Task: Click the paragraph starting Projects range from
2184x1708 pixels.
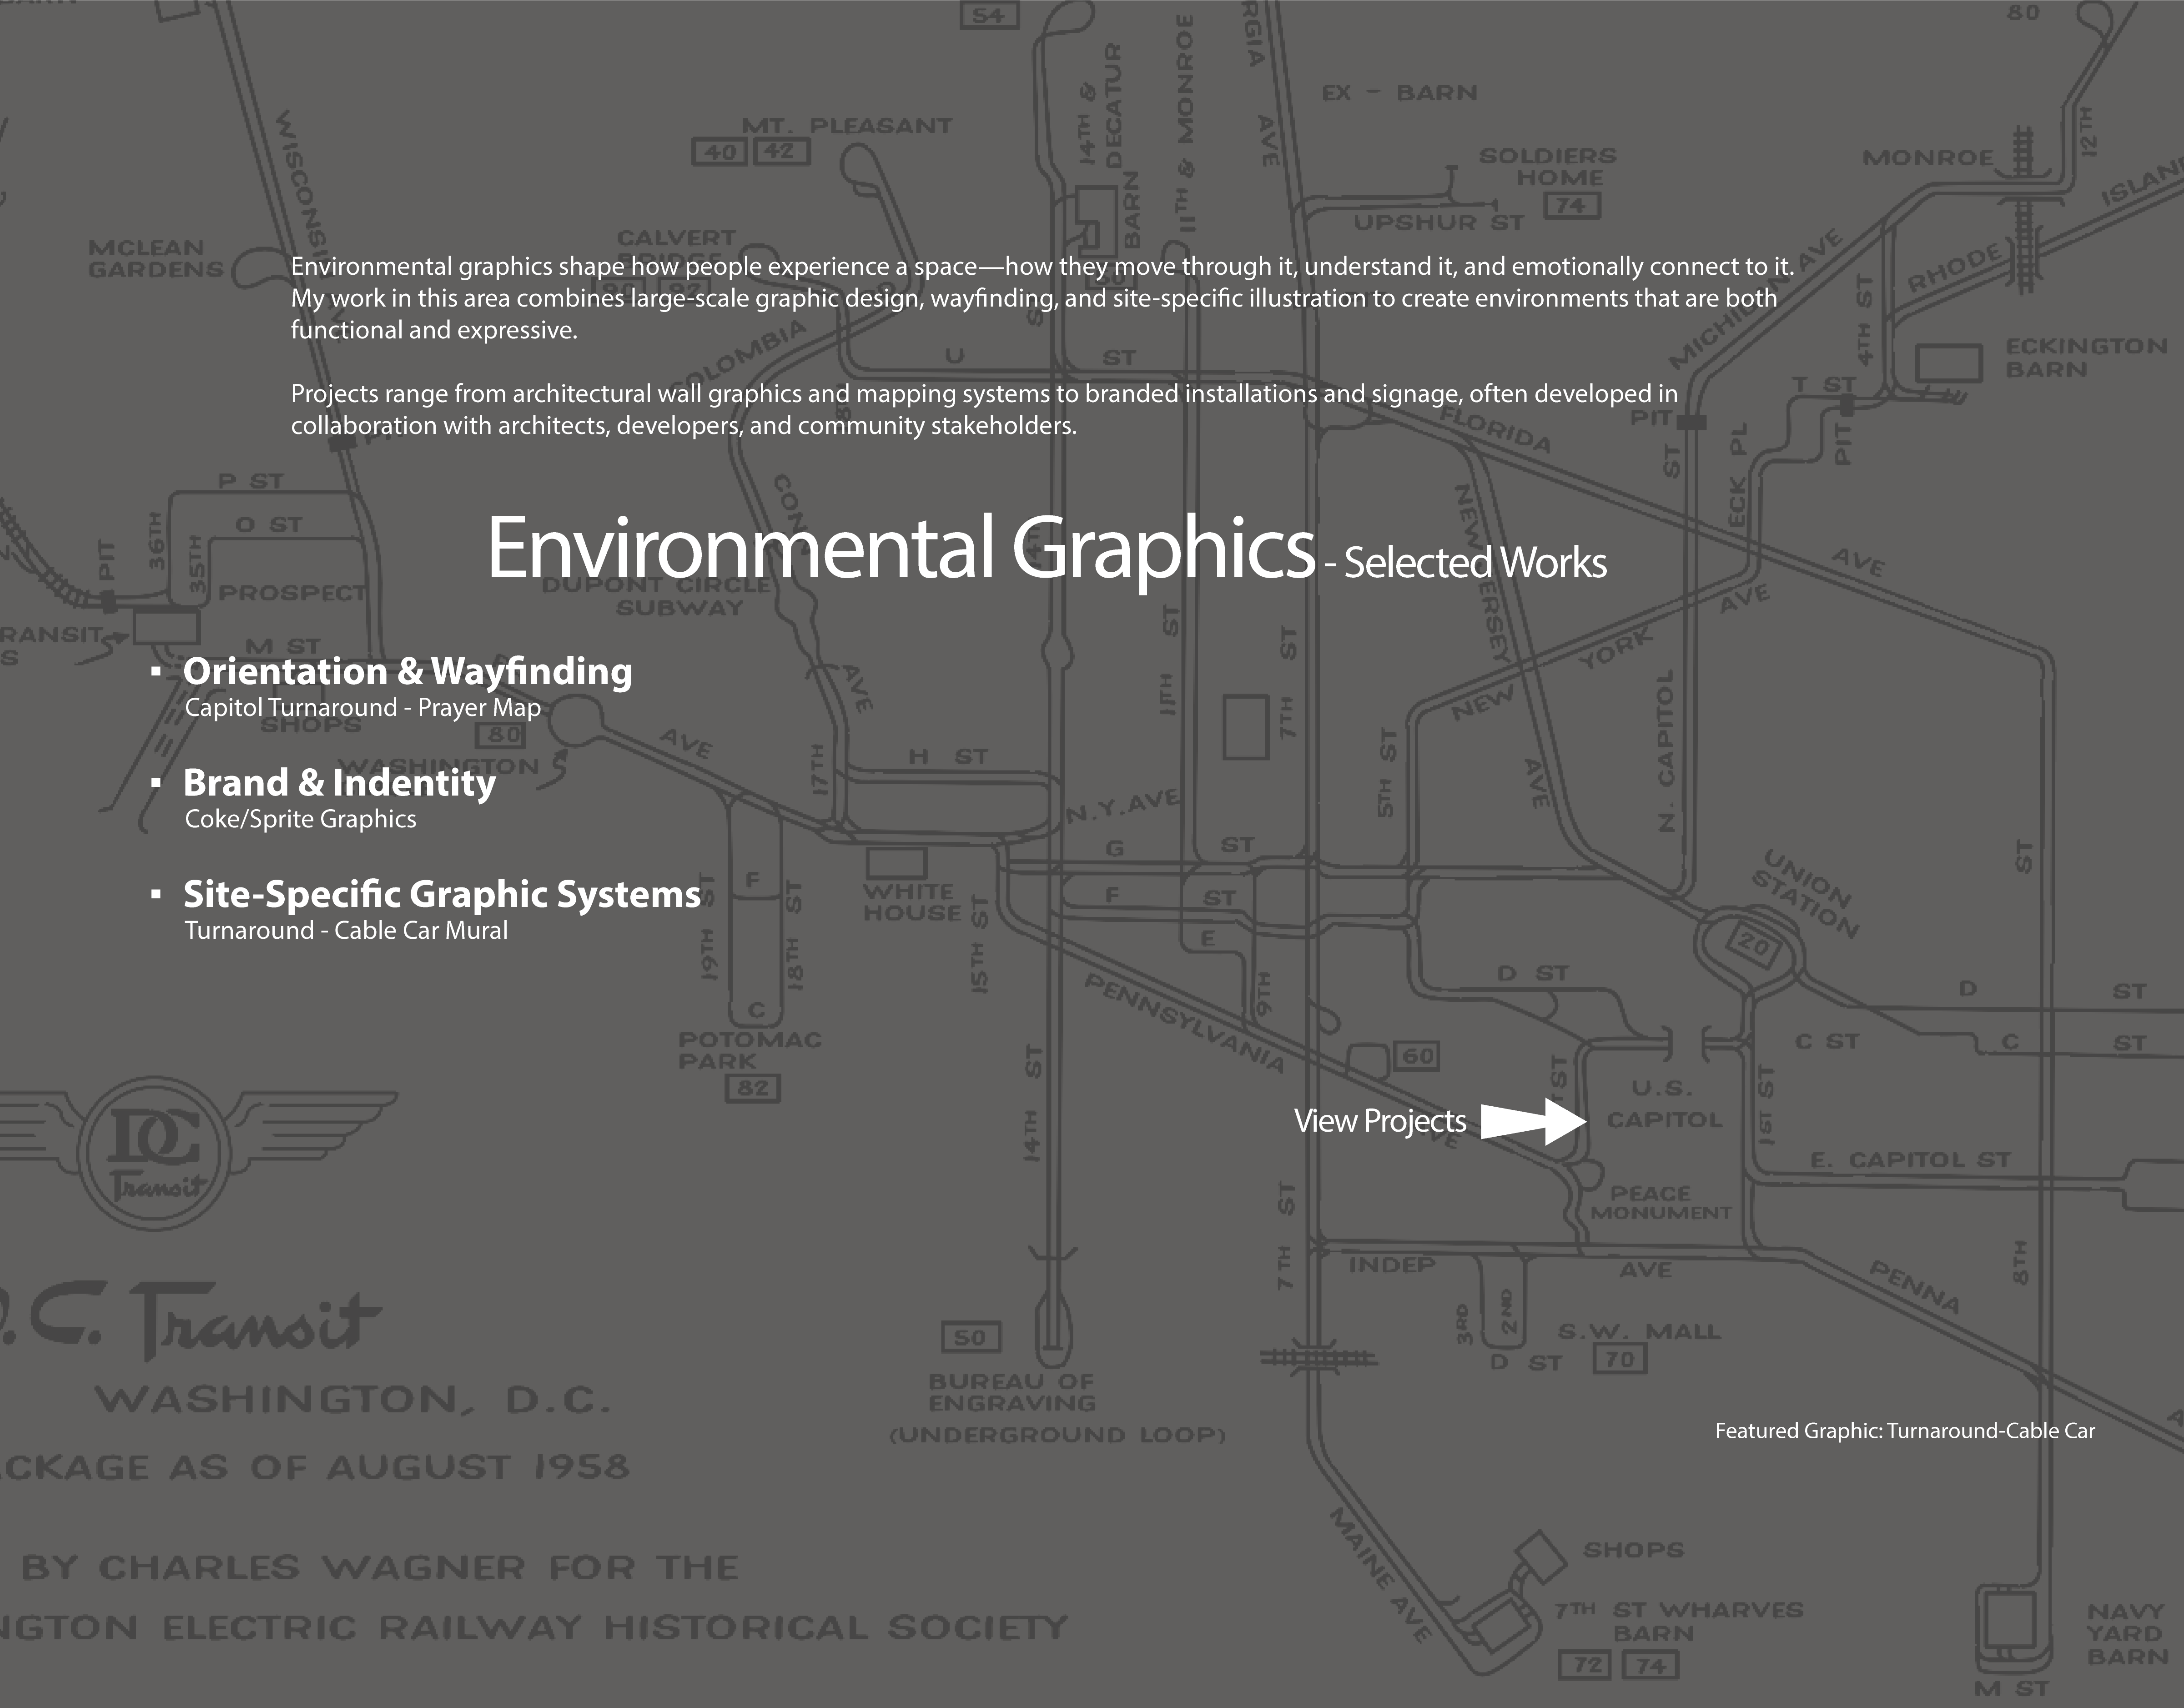Action: coord(984,409)
